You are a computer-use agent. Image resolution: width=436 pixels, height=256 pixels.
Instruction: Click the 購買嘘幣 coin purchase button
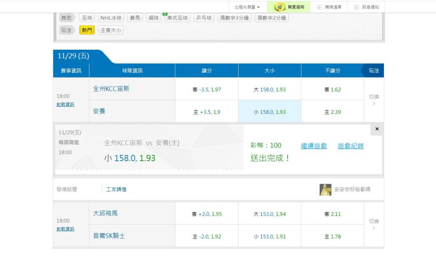pyautogui.click(x=289, y=7)
